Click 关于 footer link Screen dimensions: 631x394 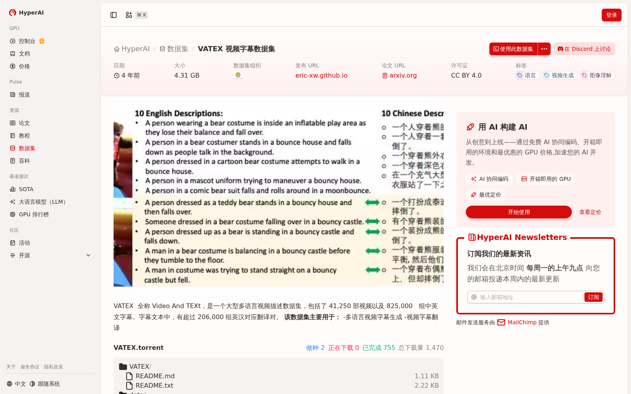[x=11, y=367]
